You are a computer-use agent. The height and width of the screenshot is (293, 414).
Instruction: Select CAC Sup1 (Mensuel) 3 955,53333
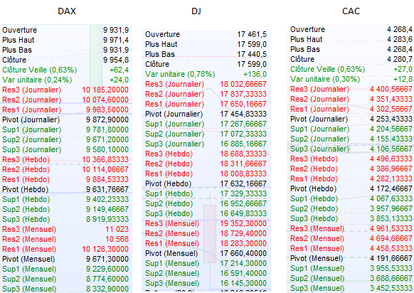[x=351, y=268]
